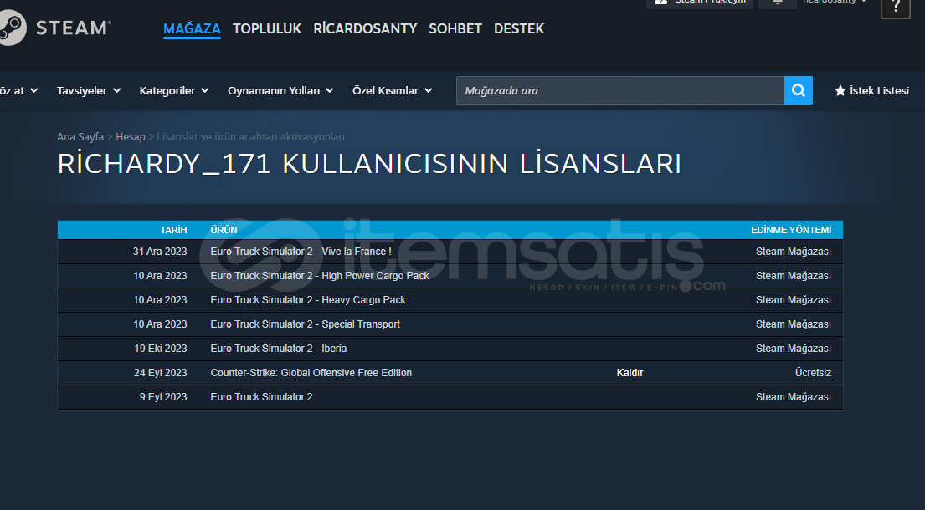The image size is (925, 510).
Task: Open the ricardosanty account dropdown
Action: click(x=835, y=3)
